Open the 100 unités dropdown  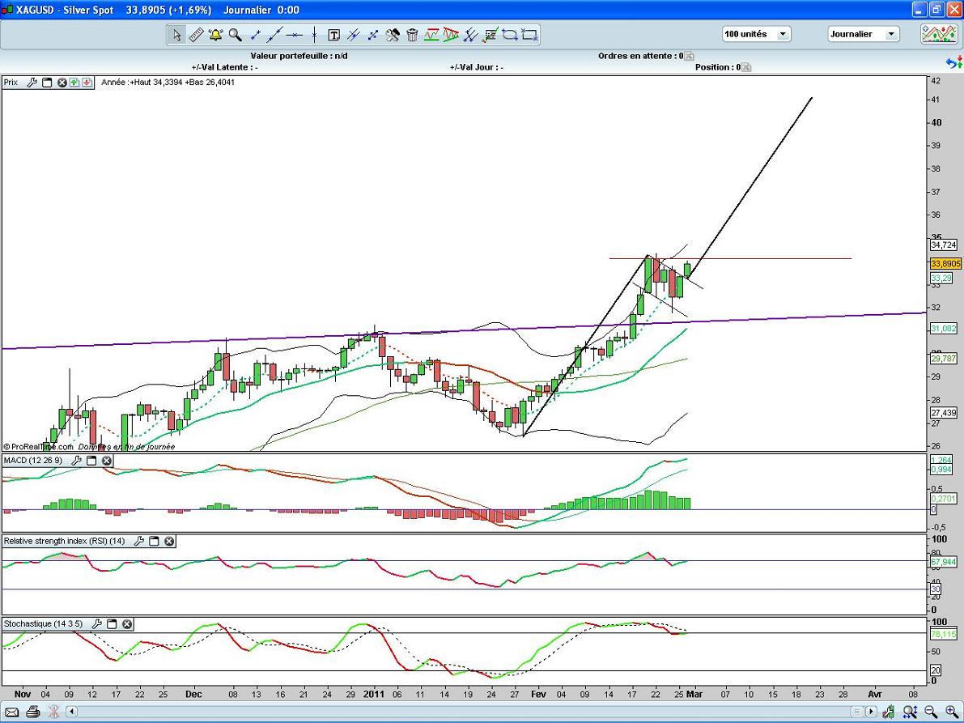click(756, 35)
